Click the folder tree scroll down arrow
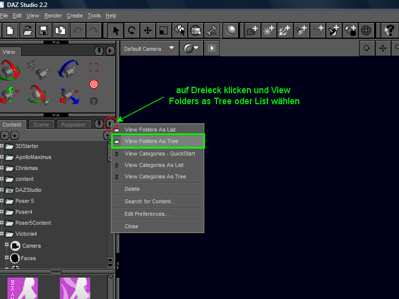Viewport: 399px width, 299px height. tap(110, 265)
